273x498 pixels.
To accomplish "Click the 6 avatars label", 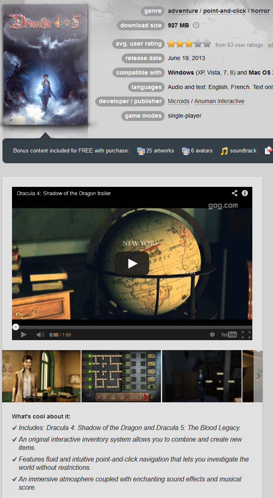I will pos(202,151).
